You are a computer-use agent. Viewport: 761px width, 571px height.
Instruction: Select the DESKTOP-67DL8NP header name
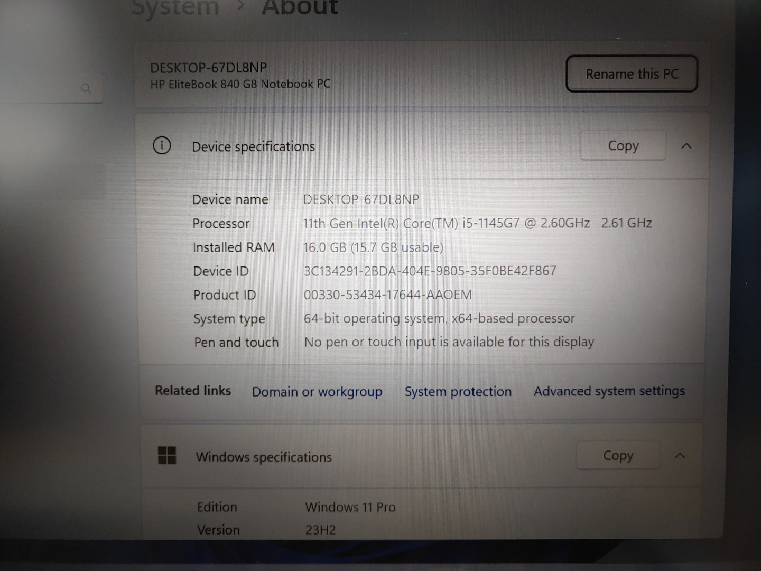pos(209,68)
